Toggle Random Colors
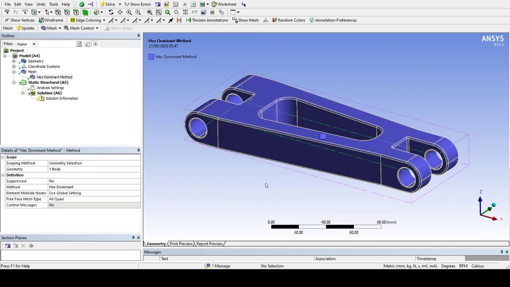This screenshot has height=287, width=510. click(x=288, y=20)
